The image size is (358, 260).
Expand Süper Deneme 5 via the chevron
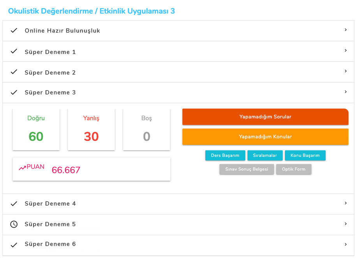click(346, 224)
